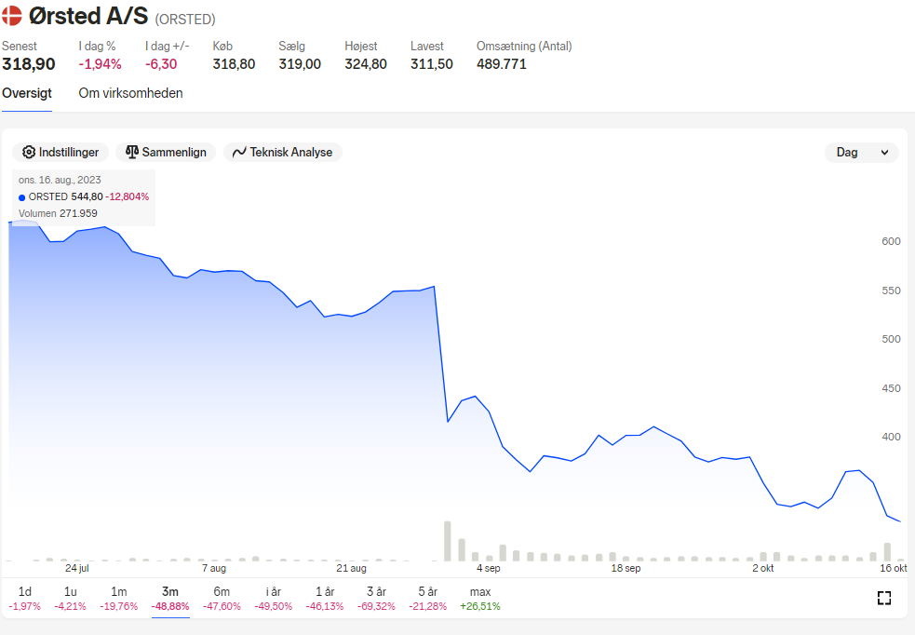Click the wave icon in Teknisk Analyse

coord(239,153)
